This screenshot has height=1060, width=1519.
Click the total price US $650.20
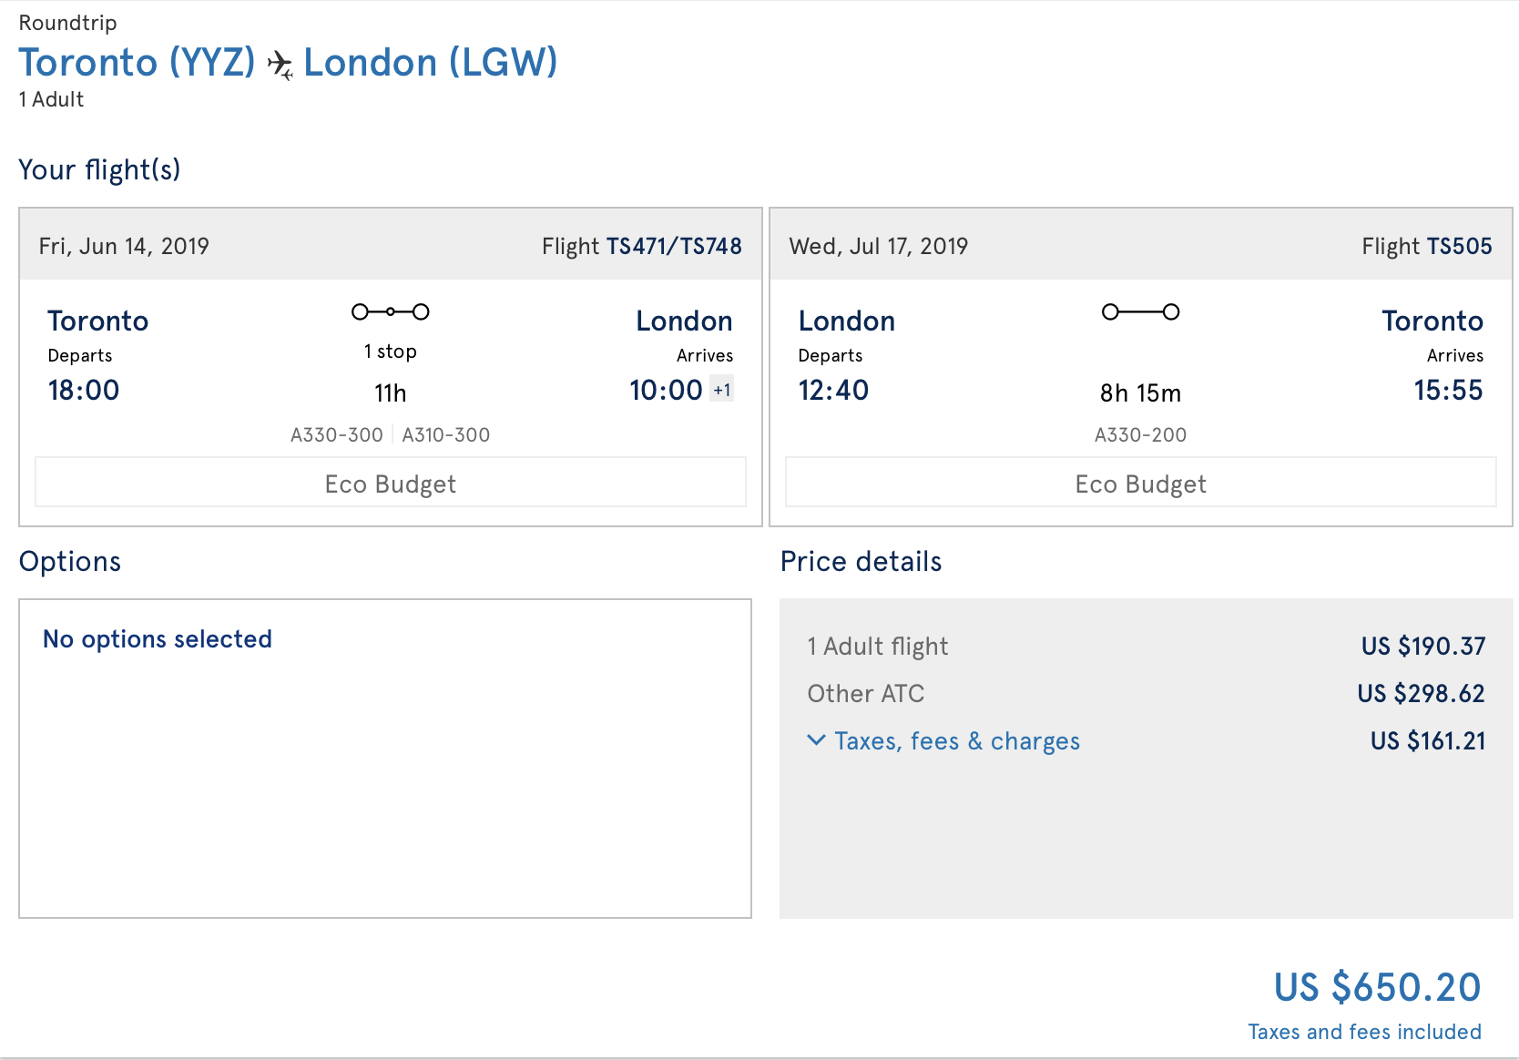point(1377,987)
